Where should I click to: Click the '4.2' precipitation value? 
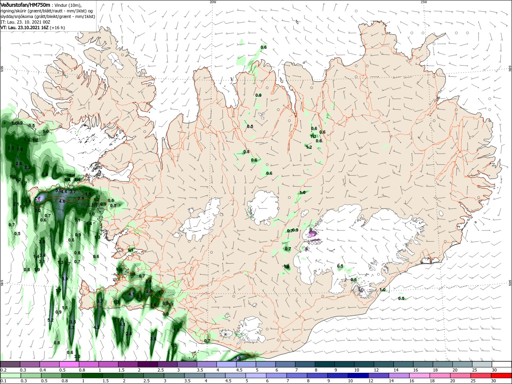click(x=96, y=327)
